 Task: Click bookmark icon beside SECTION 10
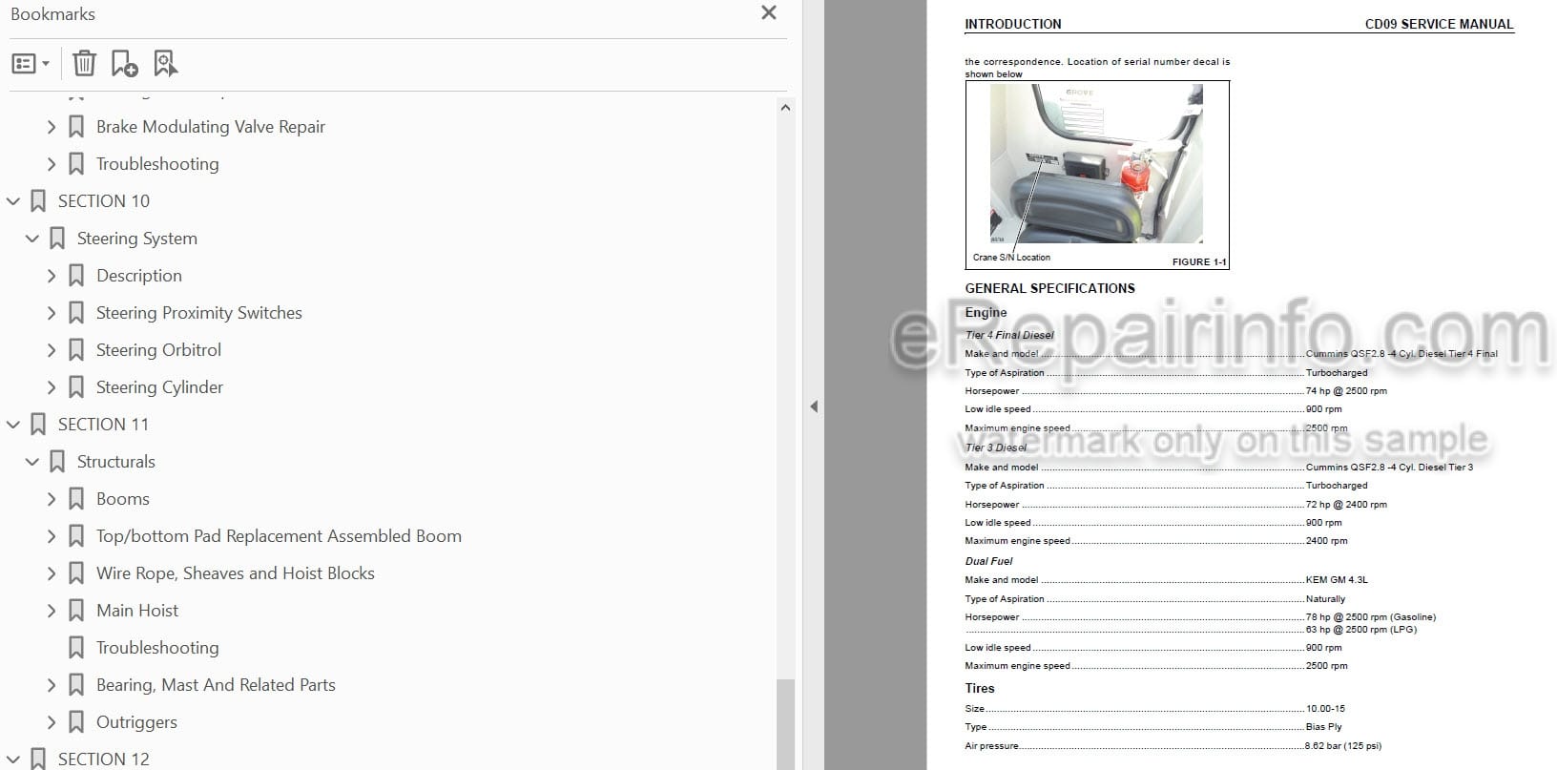38,201
